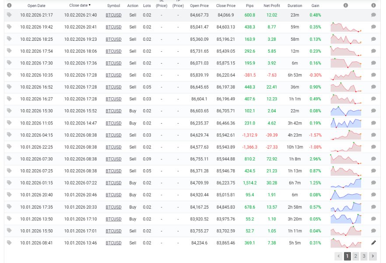The width and height of the screenshot is (386, 263).
Task: Open comments for trade opened 10.02.2026 16:52
Action: [373, 87]
